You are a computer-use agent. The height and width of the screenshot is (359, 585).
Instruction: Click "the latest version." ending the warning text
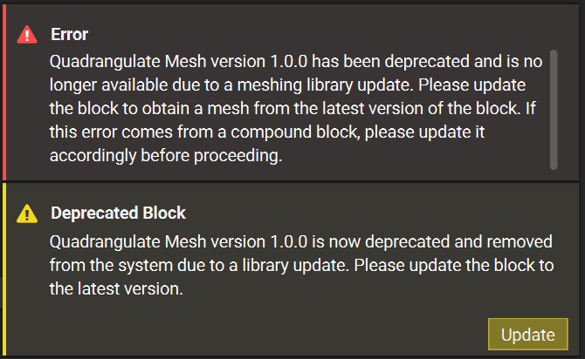pyautogui.click(x=116, y=288)
